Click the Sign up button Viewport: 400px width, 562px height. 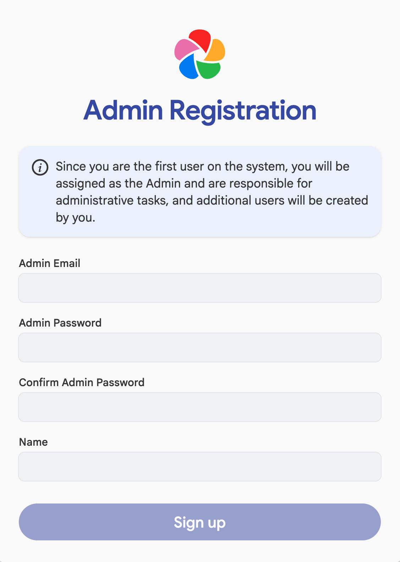(x=200, y=522)
